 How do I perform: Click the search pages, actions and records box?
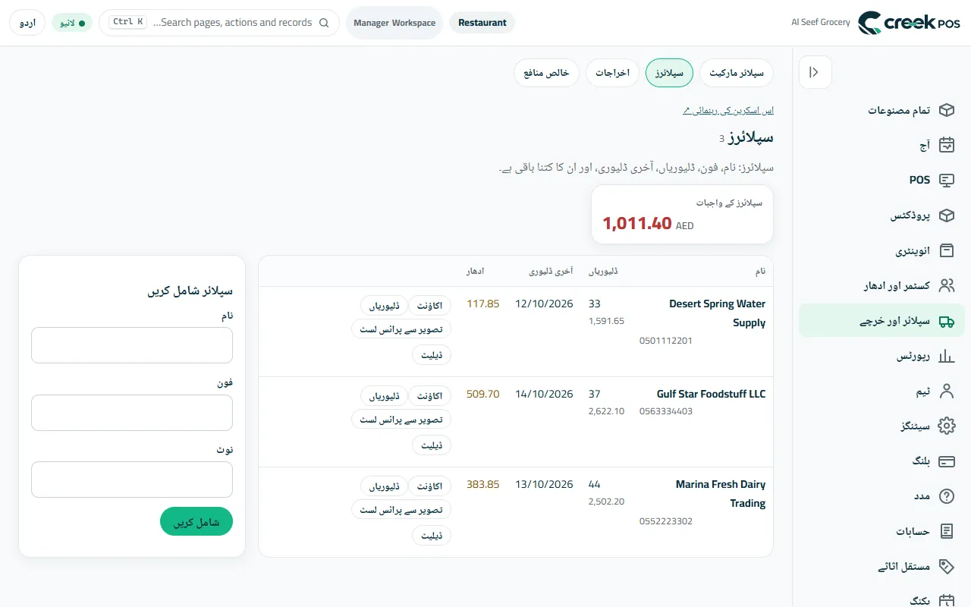[219, 23]
